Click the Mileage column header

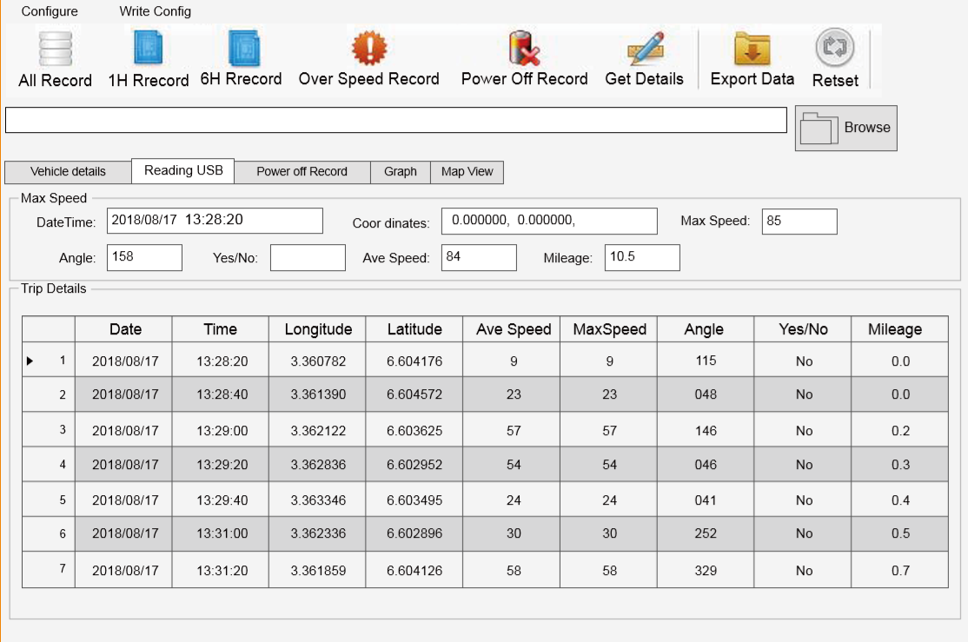[x=900, y=329]
